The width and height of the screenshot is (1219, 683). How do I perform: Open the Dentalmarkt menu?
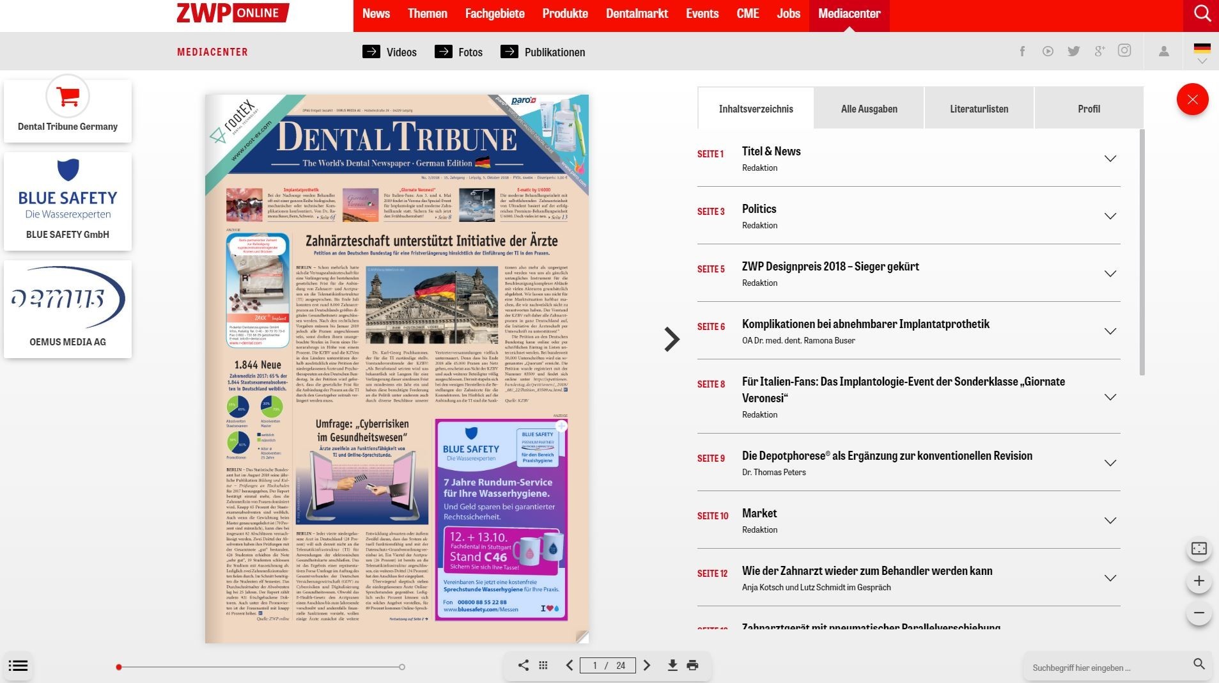click(x=637, y=13)
